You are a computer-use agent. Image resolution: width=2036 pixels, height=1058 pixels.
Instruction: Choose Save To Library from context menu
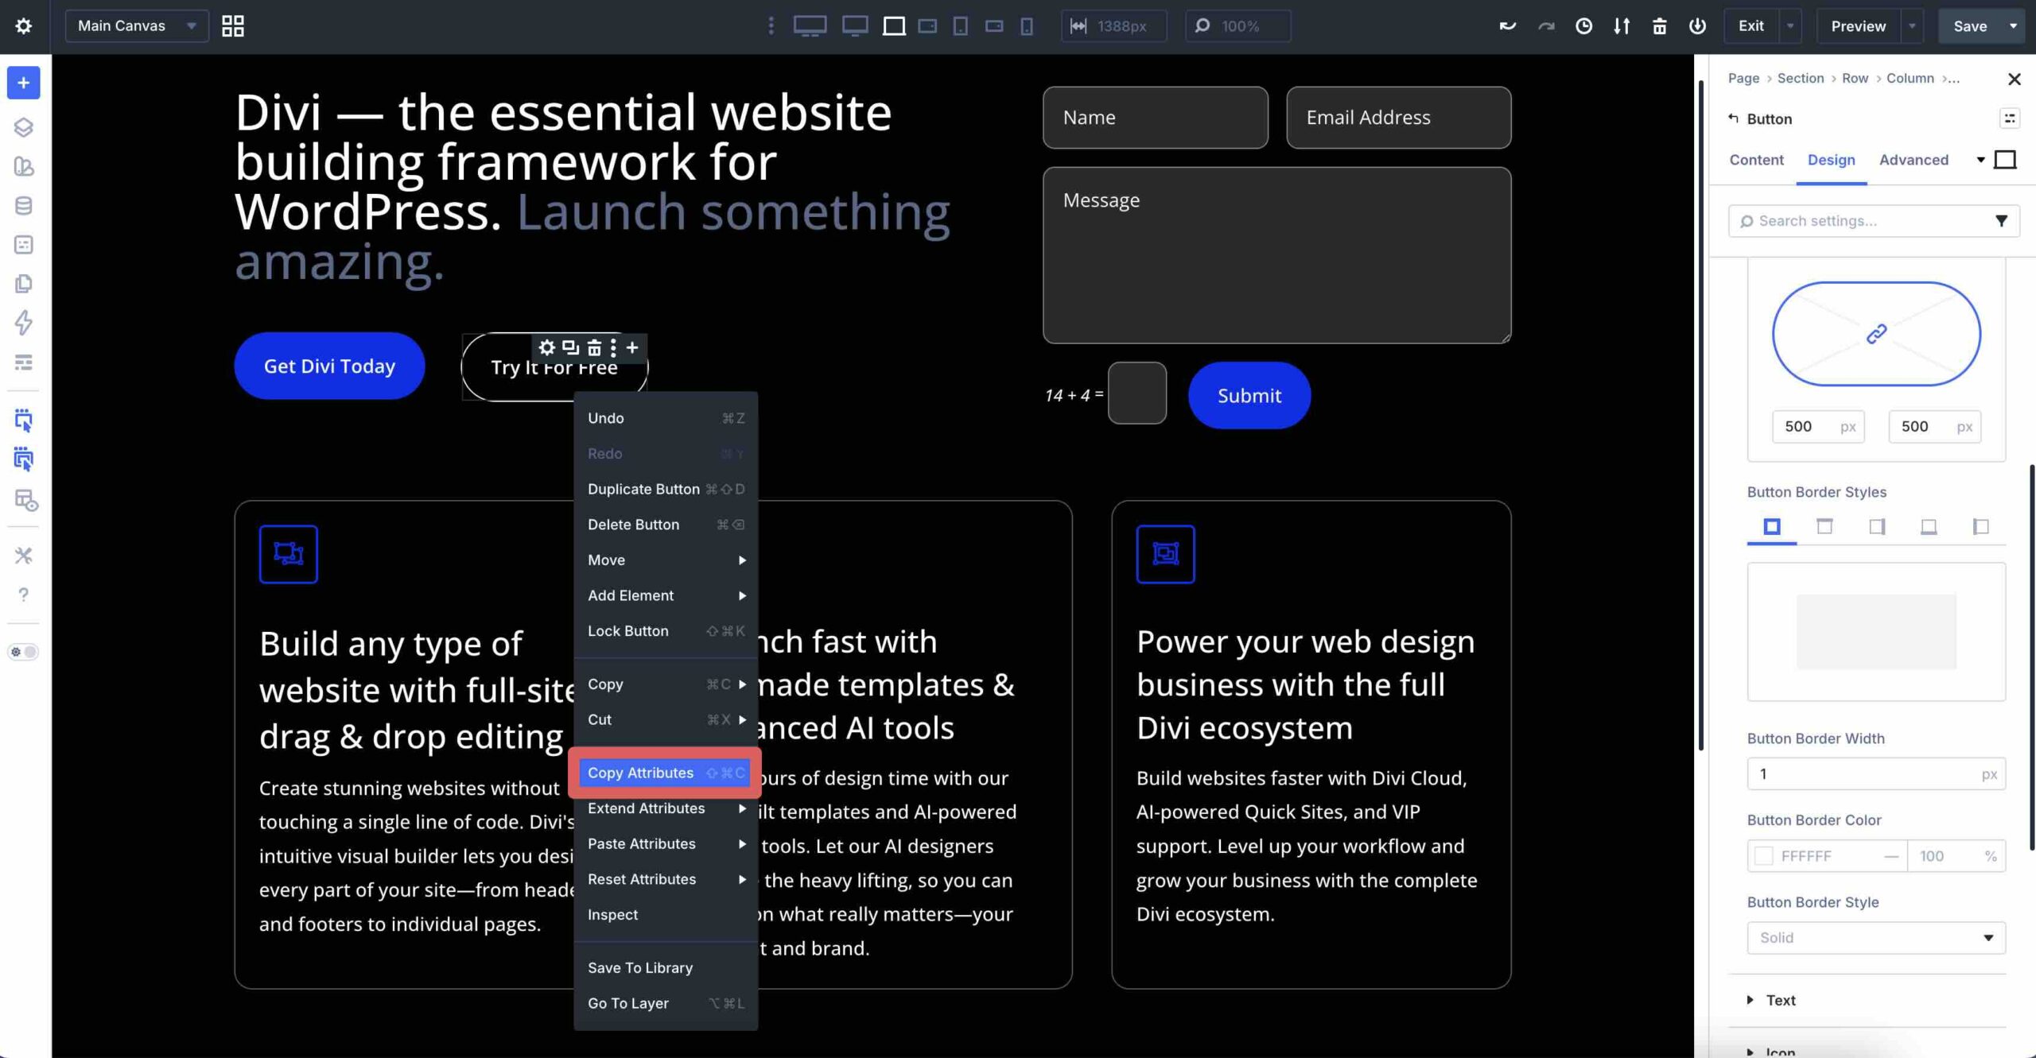coord(666,968)
